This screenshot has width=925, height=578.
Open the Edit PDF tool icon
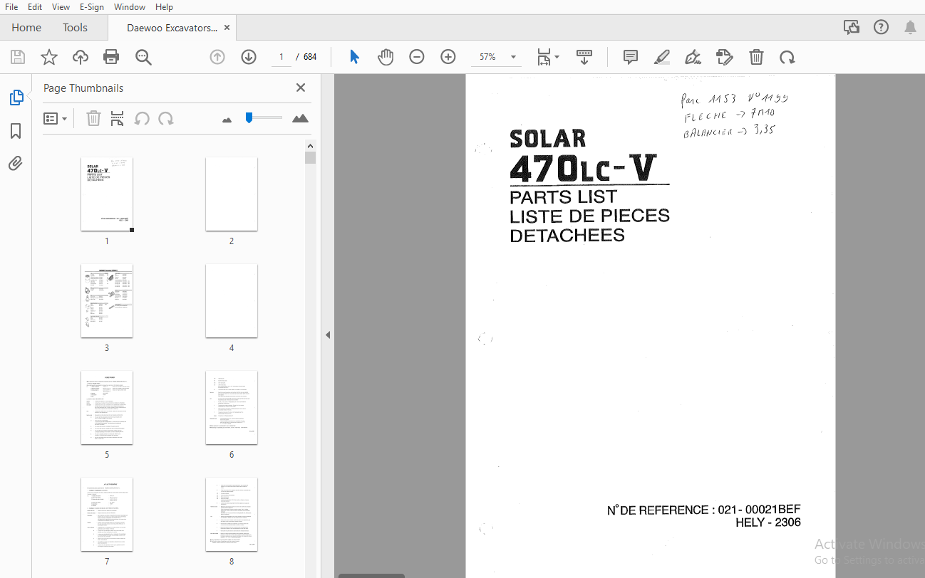click(725, 57)
